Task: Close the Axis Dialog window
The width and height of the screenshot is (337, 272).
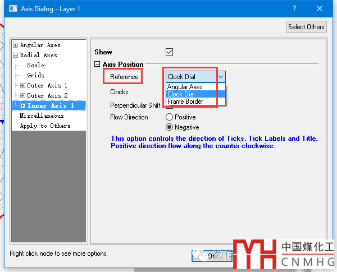Action: [x=320, y=9]
